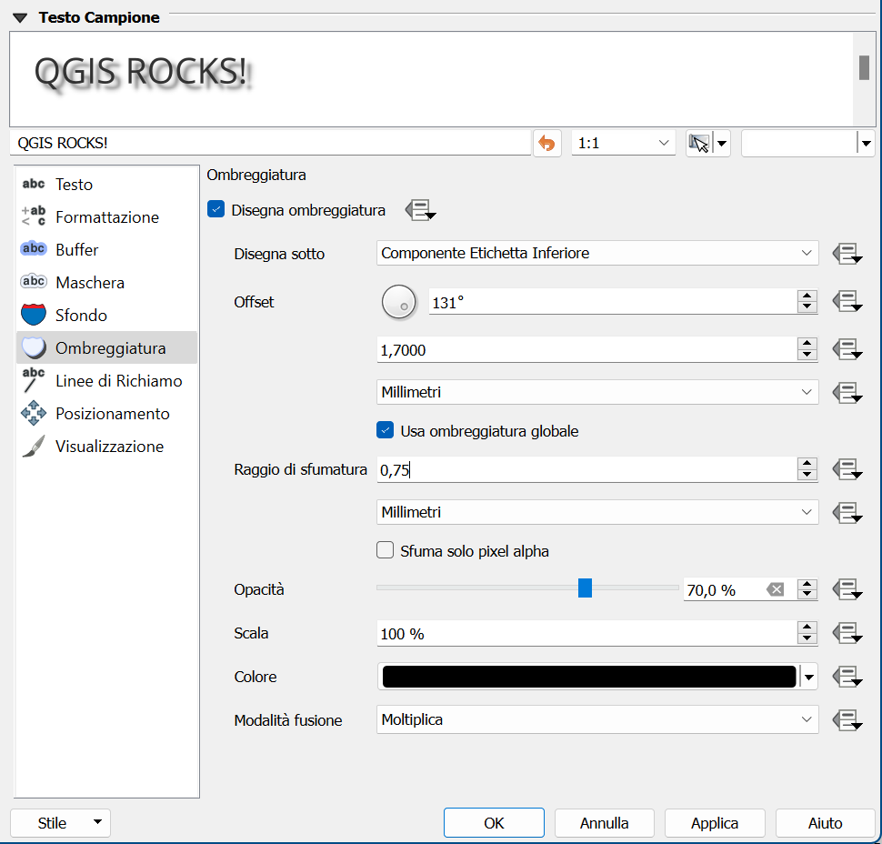Click the preview background picker cursor icon
This screenshot has height=844, width=882.
tap(699, 144)
